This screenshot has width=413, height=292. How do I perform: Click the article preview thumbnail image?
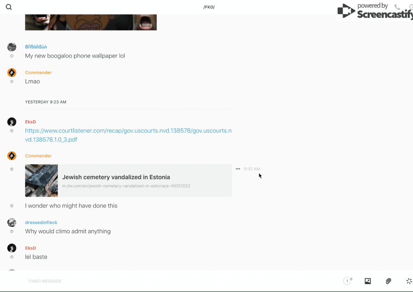tap(41, 181)
